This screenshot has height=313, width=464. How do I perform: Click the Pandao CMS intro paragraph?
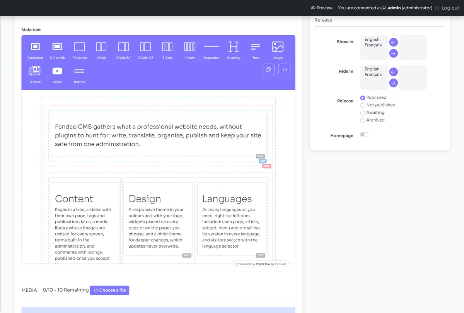tap(158, 135)
